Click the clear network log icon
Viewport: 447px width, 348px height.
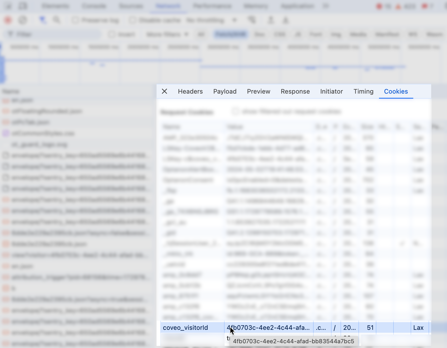[23, 20]
